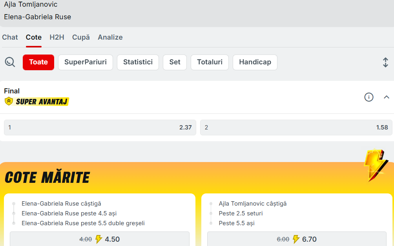
Task: Select the Toate filter chip
Action: [x=38, y=62]
